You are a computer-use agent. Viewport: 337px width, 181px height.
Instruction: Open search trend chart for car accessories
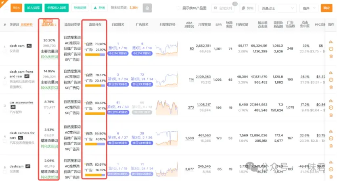(167, 107)
